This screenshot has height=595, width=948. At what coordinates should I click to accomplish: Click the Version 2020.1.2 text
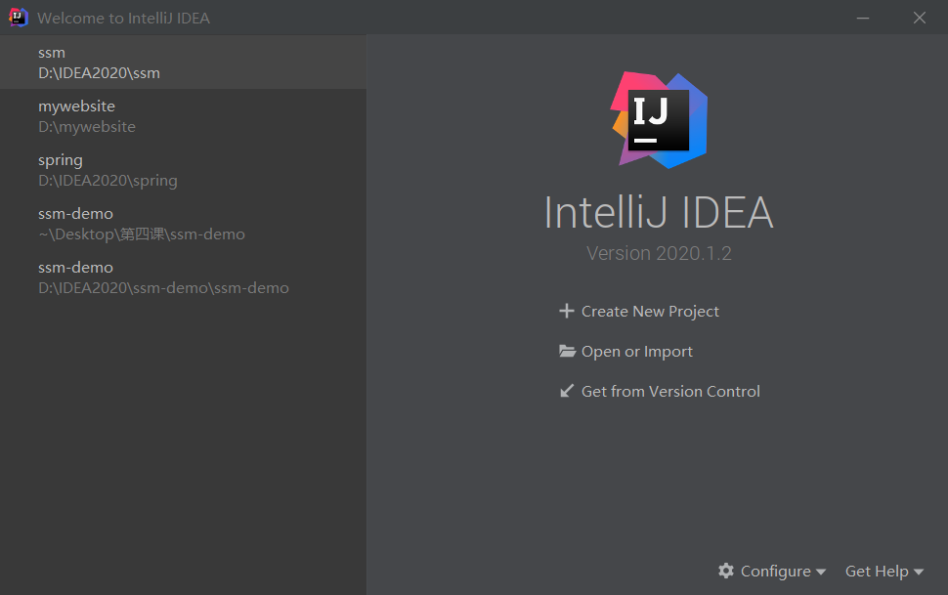coord(659,253)
